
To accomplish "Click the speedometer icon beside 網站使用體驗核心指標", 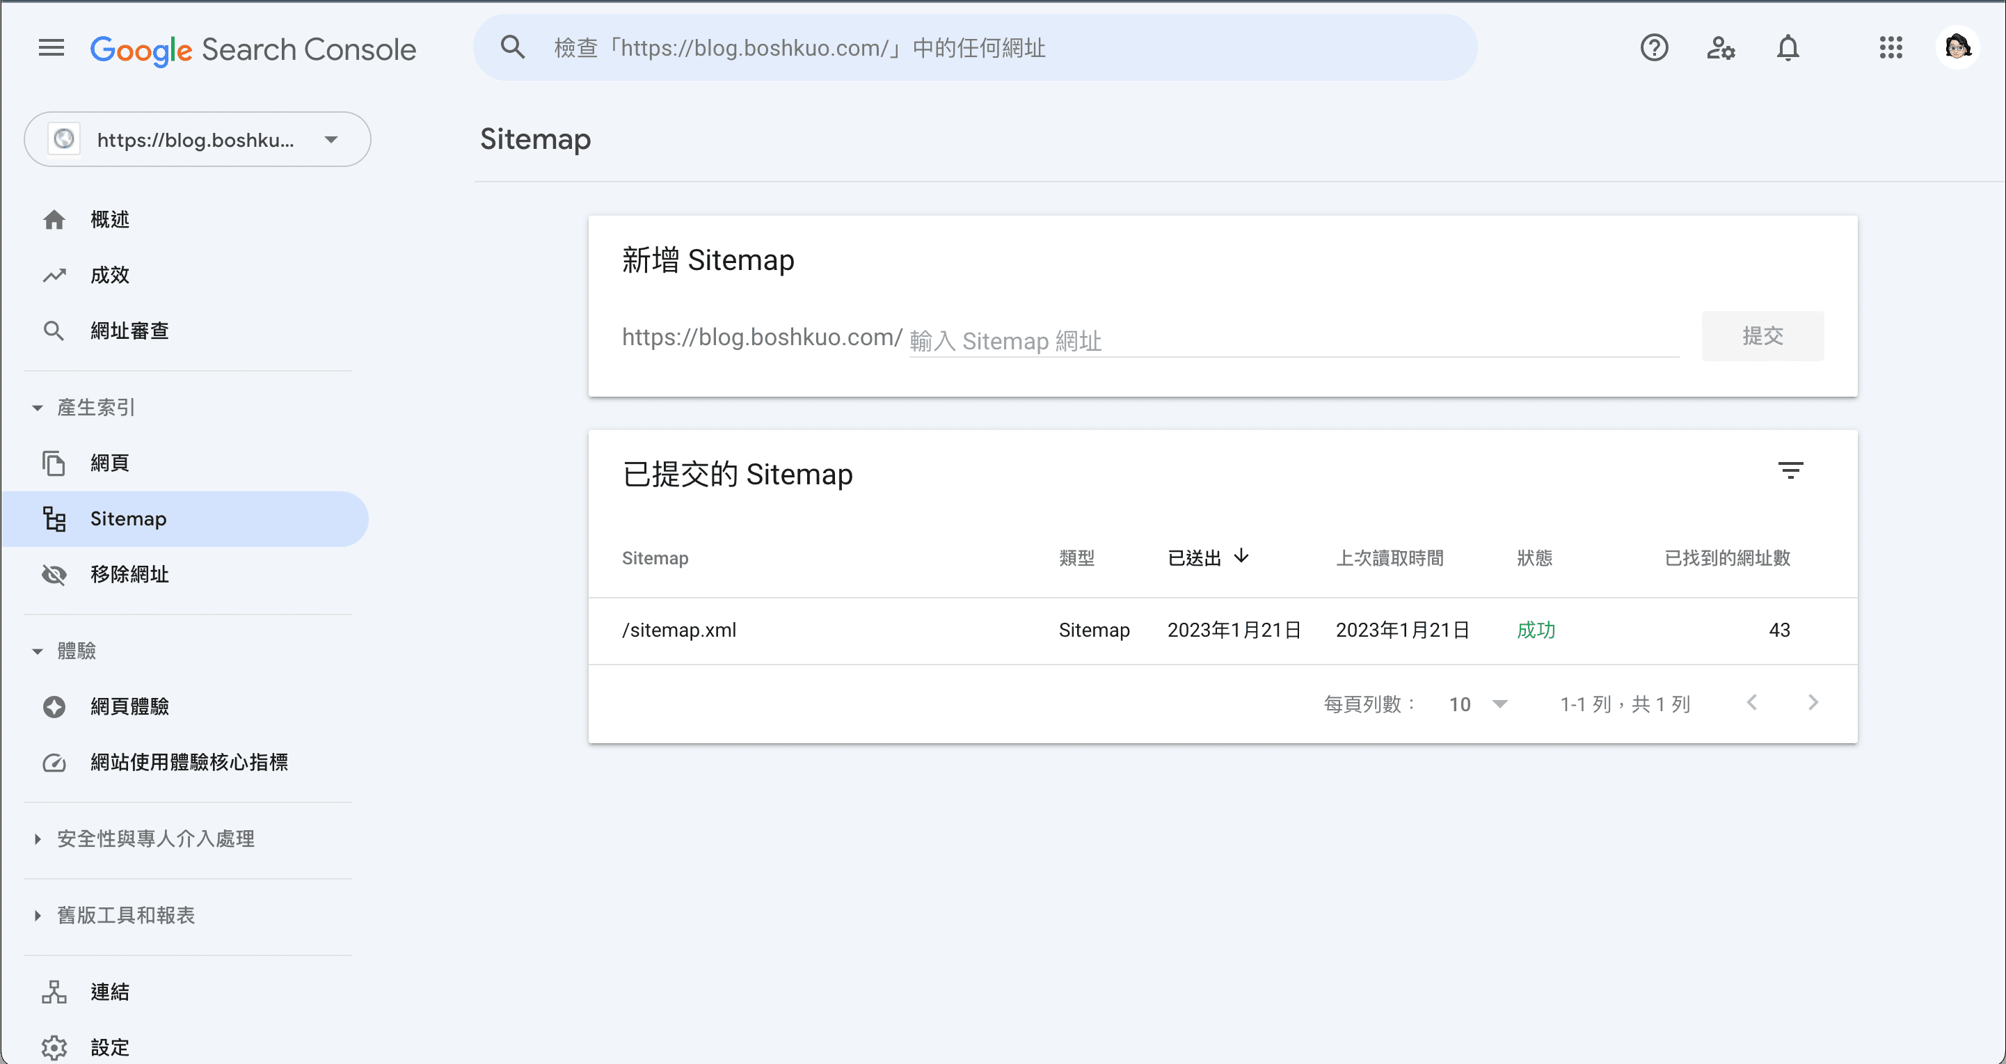I will tap(54, 763).
